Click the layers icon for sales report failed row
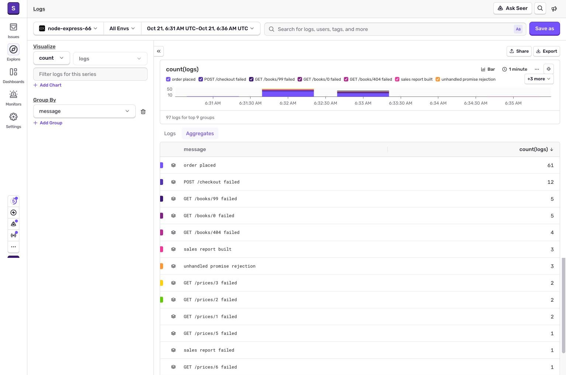 173,350
